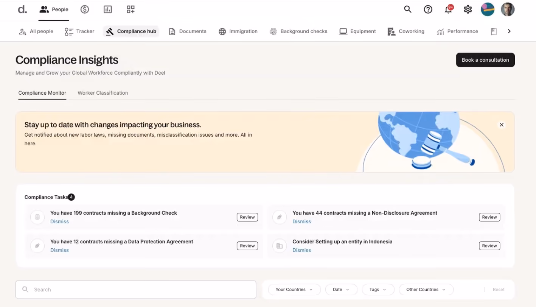Viewport: 536px width, 307px height.
Task: Open the Equipment section
Action: click(x=357, y=31)
